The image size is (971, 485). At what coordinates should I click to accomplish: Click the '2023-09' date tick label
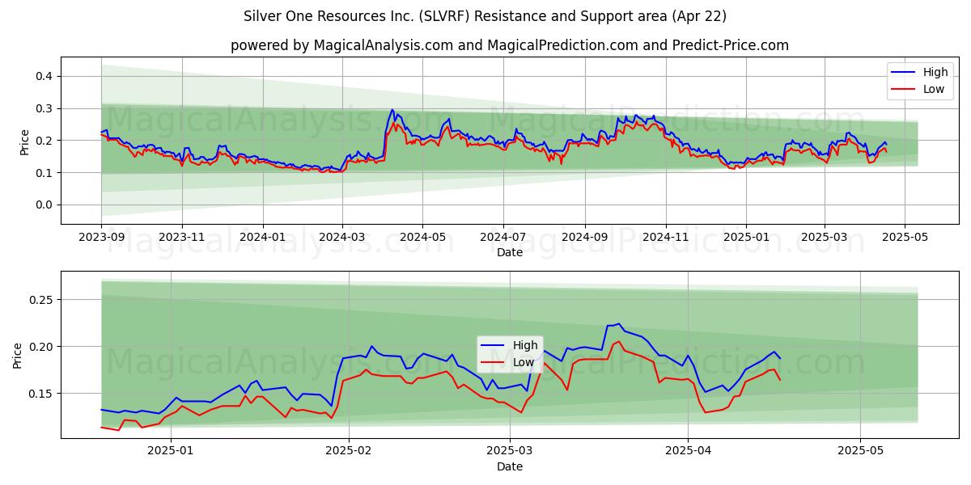(x=101, y=238)
